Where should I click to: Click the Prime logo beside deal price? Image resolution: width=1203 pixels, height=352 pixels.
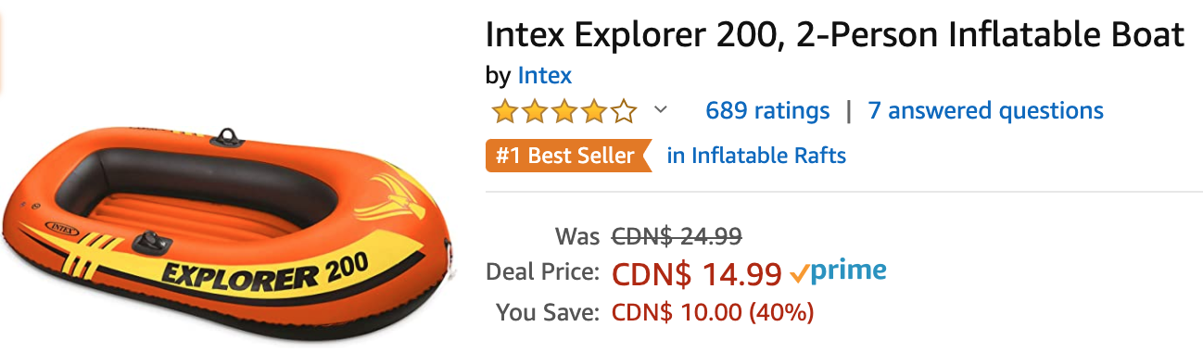click(x=838, y=272)
